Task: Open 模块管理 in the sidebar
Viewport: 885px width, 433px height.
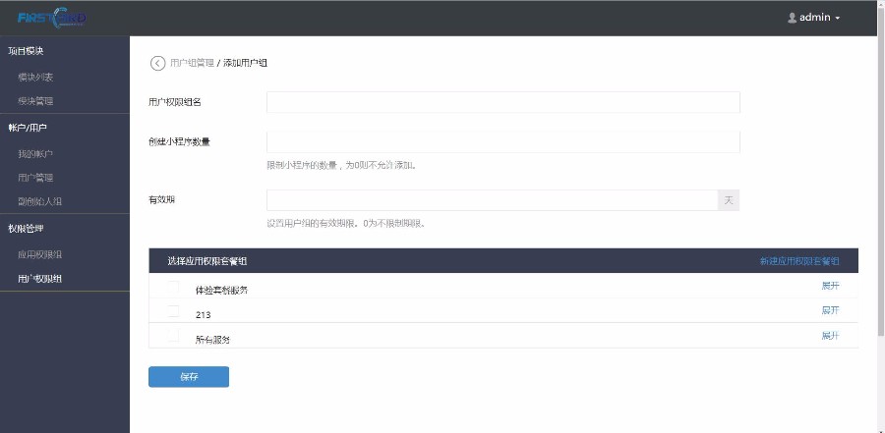Action: [35, 101]
